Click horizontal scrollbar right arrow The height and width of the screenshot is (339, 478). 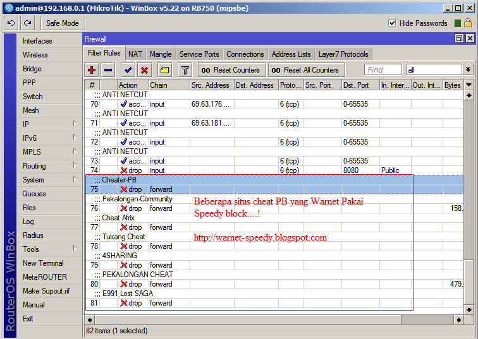[459, 320]
